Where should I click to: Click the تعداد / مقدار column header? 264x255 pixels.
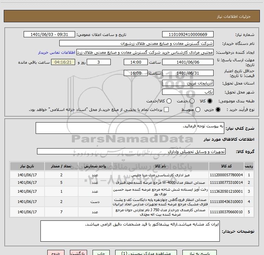(61, 166)
